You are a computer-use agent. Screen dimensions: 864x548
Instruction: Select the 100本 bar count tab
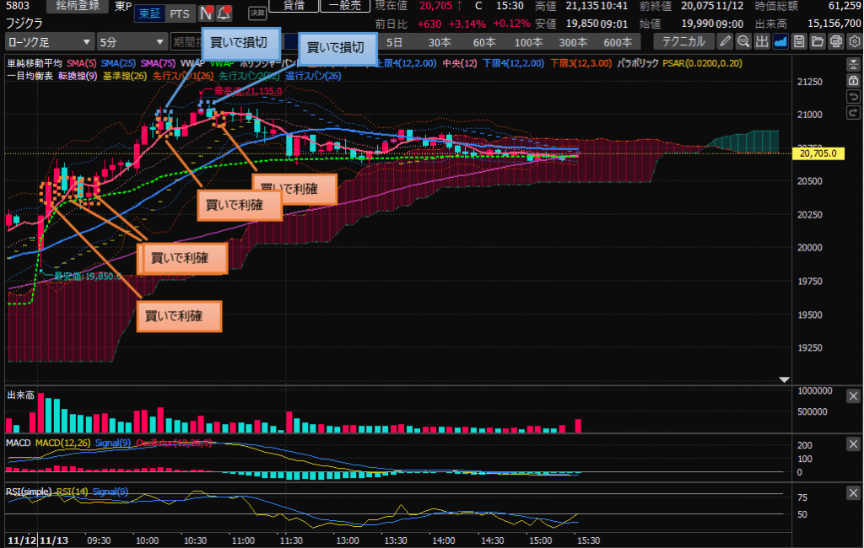coord(528,41)
